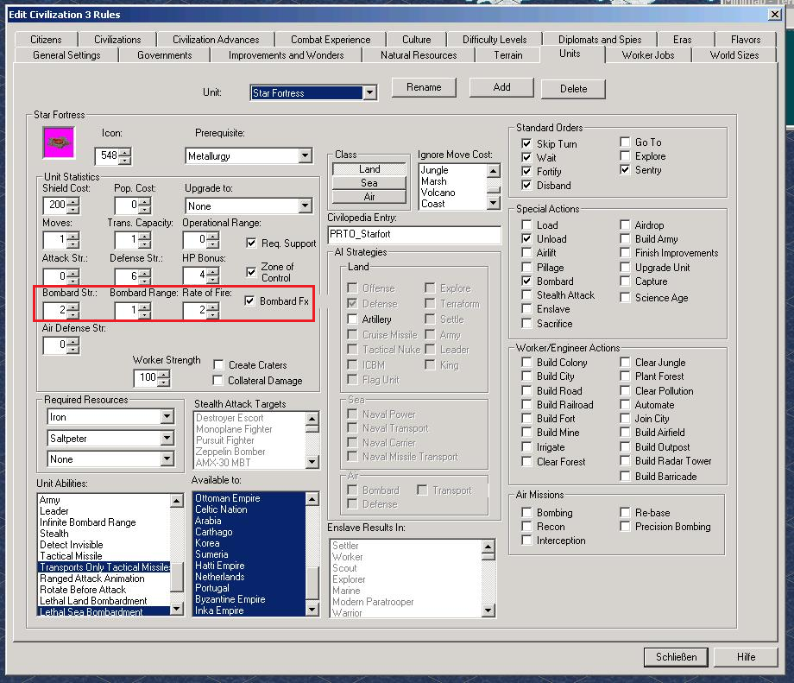Switch to the Terrain tab
This screenshot has height=683, width=794.
pos(507,55)
